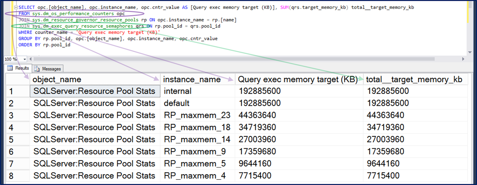Click the RP_maxmem_23 cell
This screenshot has height=185, width=477.
click(198, 115)
